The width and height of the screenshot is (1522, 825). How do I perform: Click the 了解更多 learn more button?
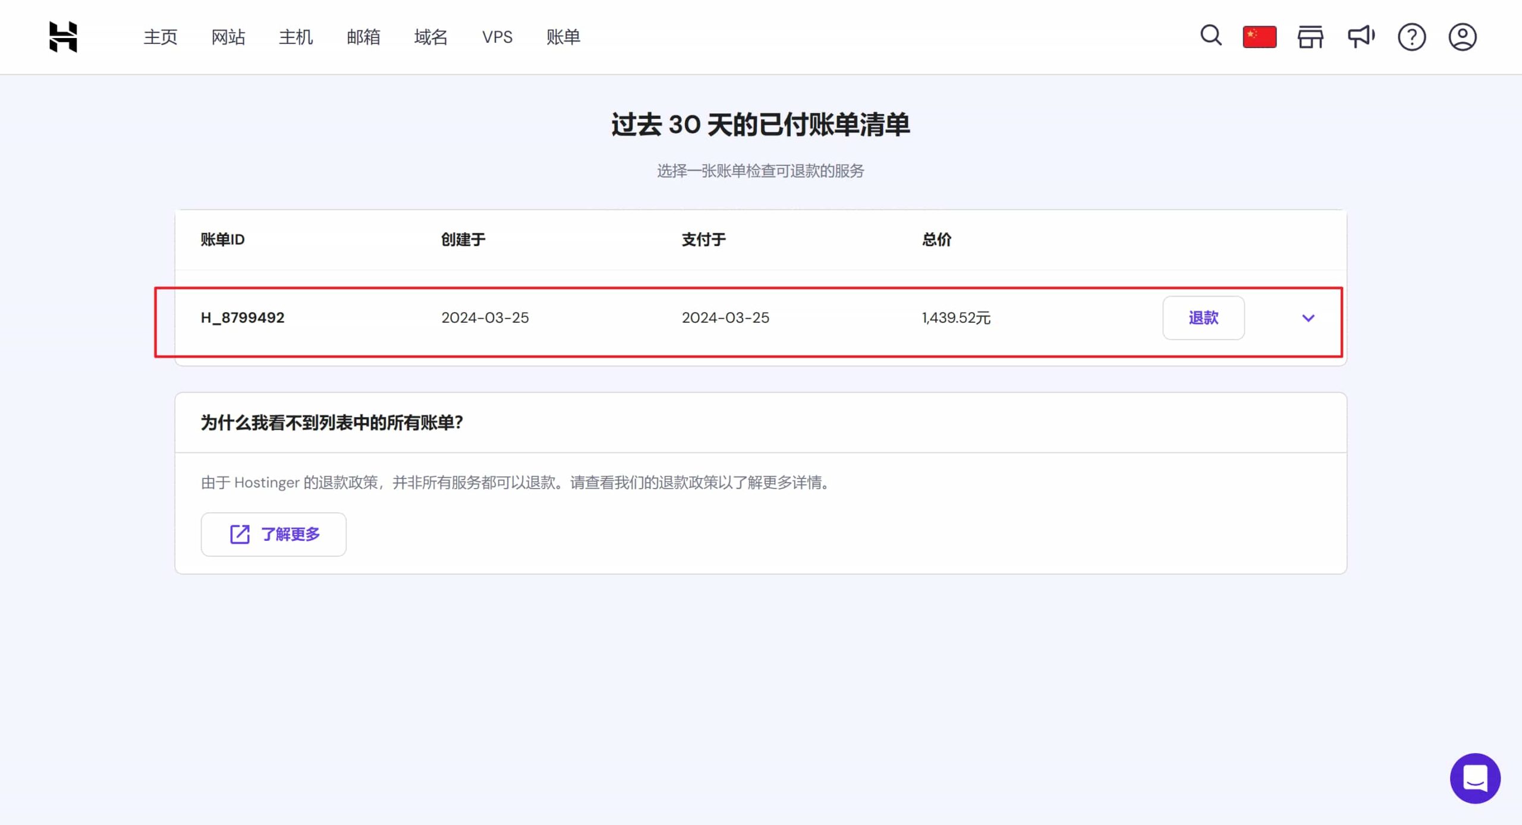[273, 534]
